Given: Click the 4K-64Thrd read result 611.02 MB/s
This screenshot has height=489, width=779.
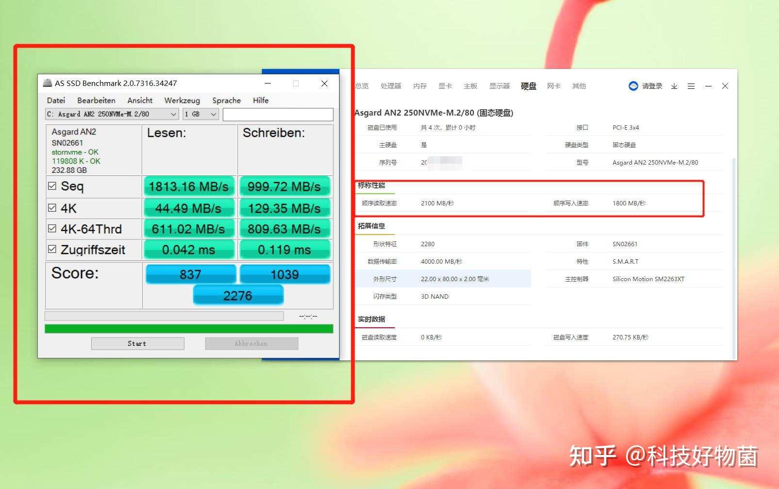Looking at the screenshot, I should point(189,229).
